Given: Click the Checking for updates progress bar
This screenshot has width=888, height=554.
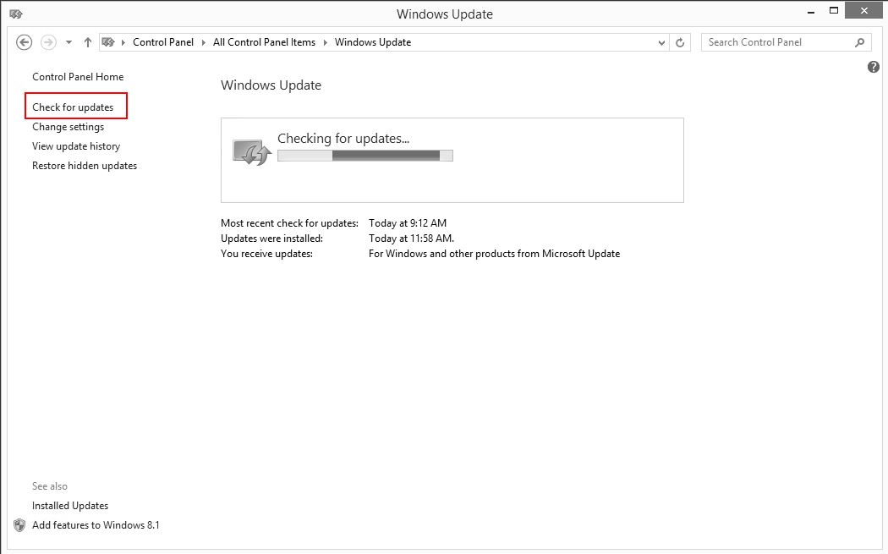Looking at the screenshot, I should [x=365, y=156].
